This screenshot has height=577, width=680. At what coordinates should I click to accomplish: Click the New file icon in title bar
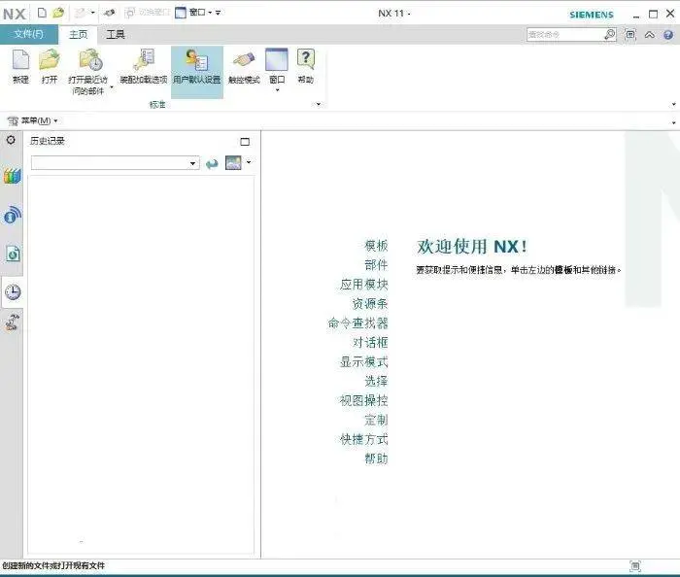pos(42,13)
